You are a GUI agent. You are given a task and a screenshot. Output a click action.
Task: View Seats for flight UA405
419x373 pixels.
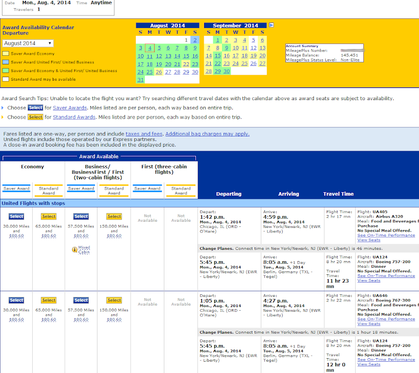(369, 240)
